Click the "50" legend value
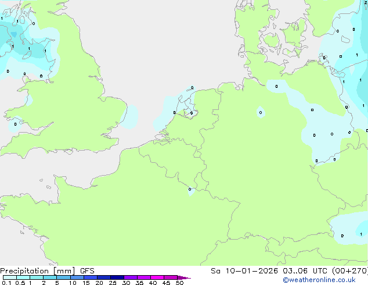Image resolution: width=368 pixels, height=285 pixels. [179, 283]
